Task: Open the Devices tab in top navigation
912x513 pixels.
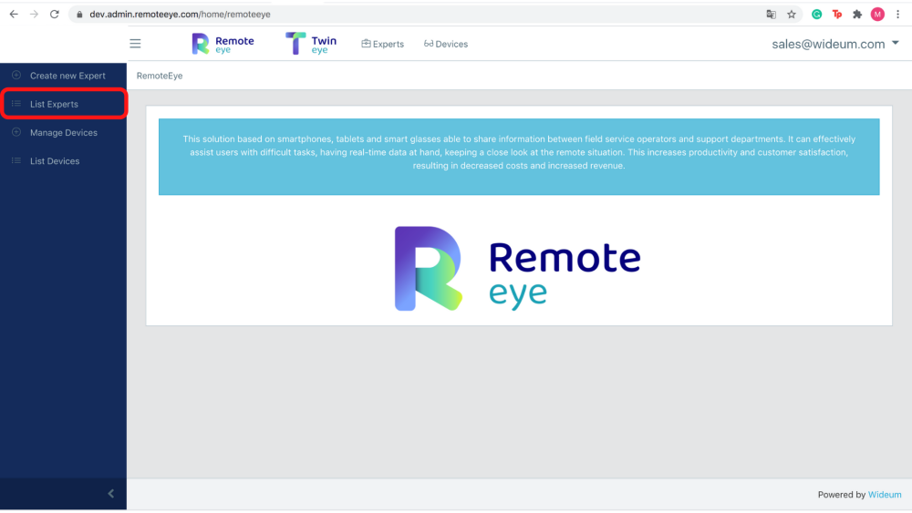Action: click(x=446, y=44)
